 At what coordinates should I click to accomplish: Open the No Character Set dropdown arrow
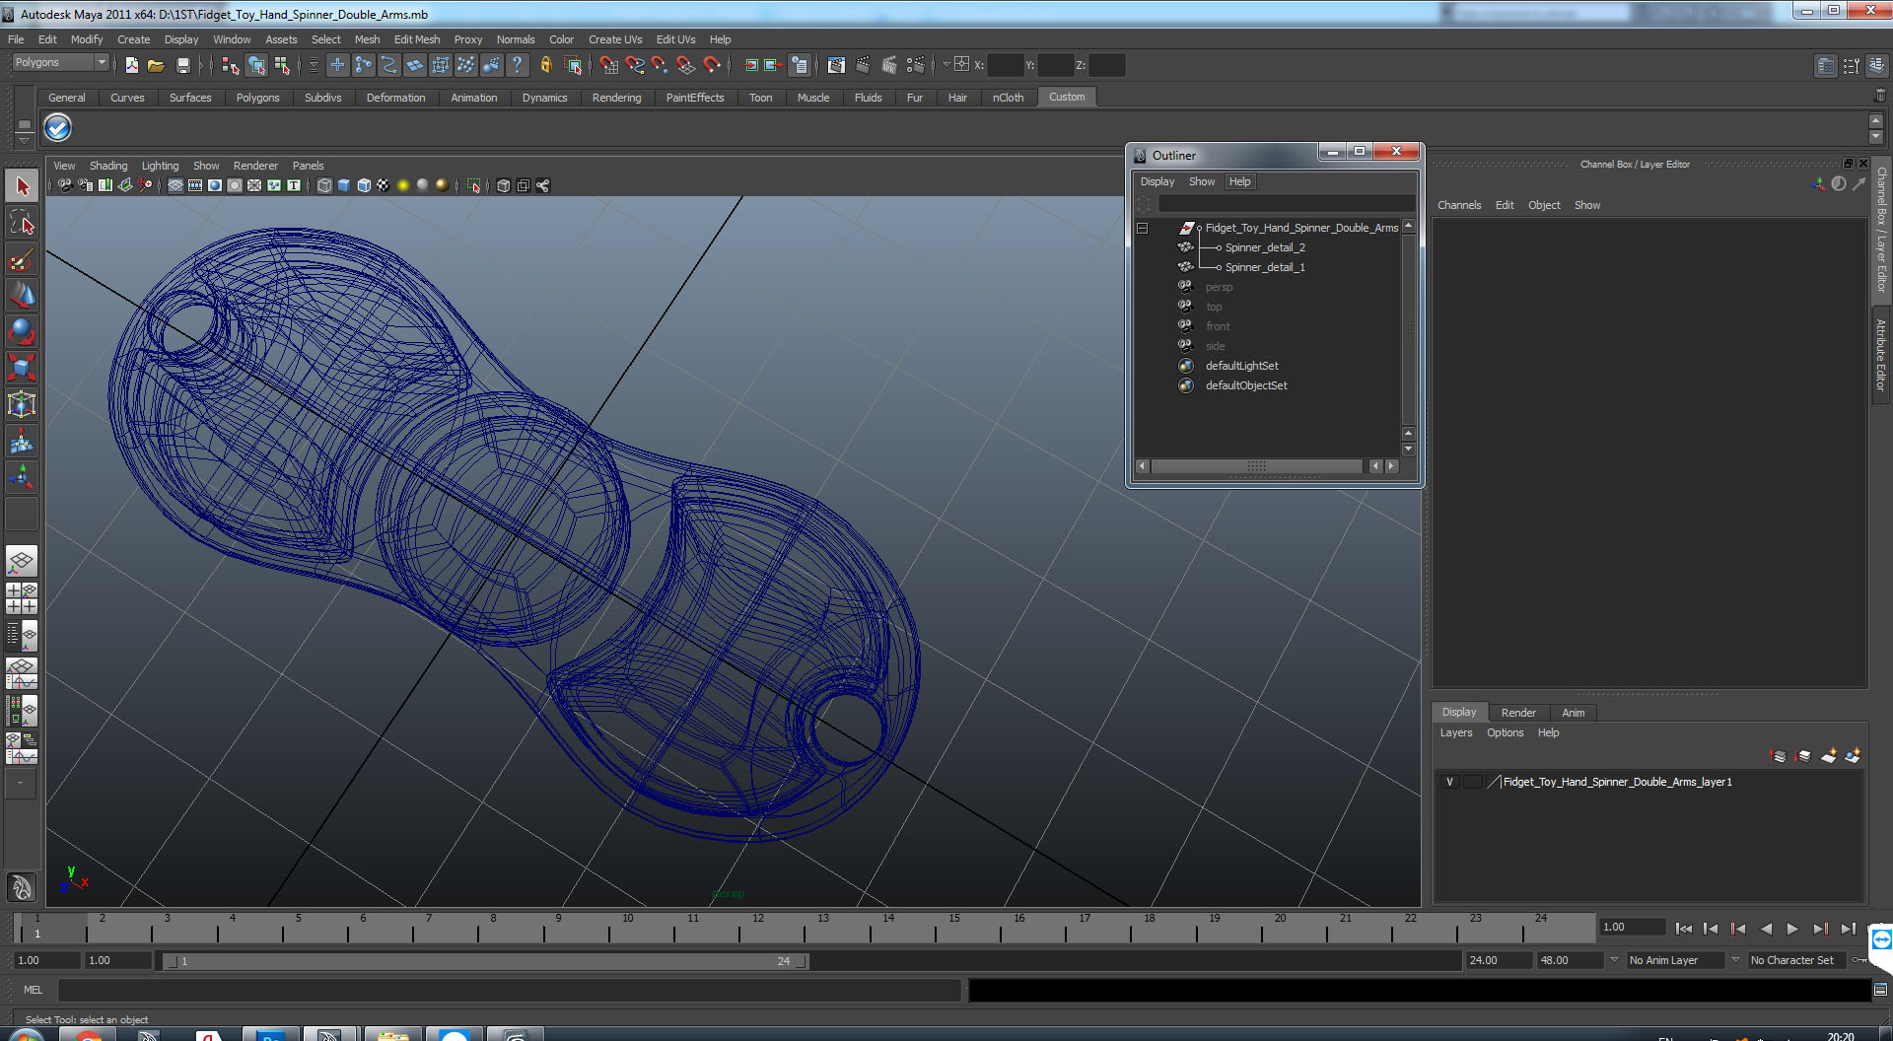(1735, 959)
